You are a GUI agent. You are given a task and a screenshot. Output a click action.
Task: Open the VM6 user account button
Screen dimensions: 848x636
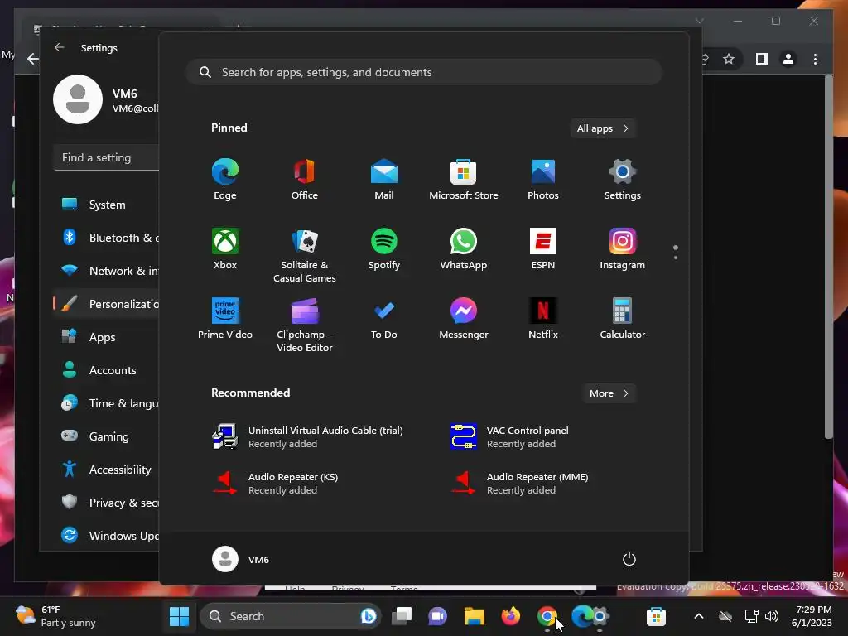coord(241,559)
